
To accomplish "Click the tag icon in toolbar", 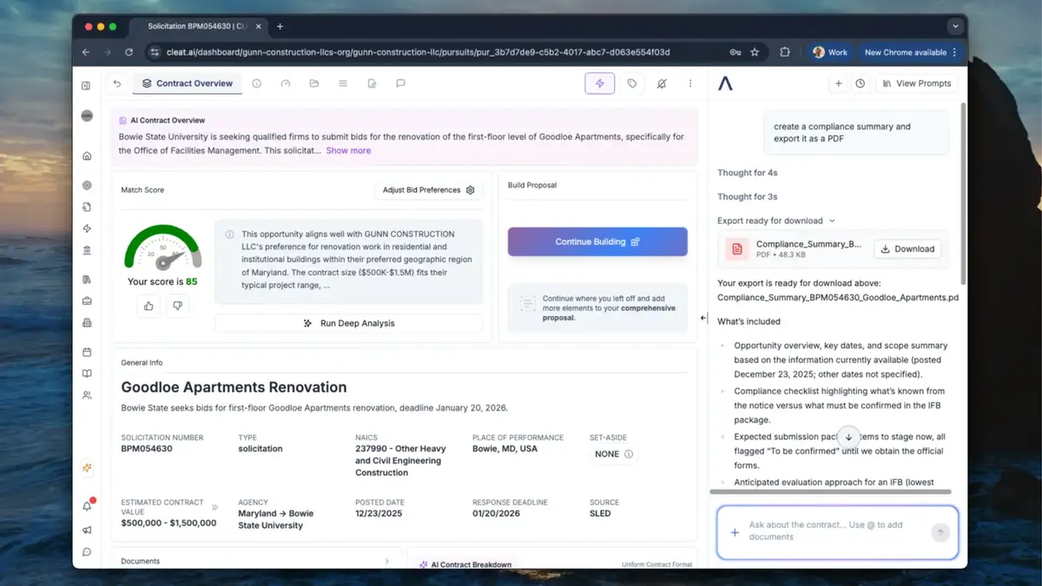I will point(631,83).
